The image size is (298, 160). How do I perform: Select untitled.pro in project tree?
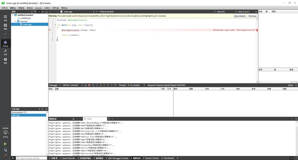(x=26, y=18)
